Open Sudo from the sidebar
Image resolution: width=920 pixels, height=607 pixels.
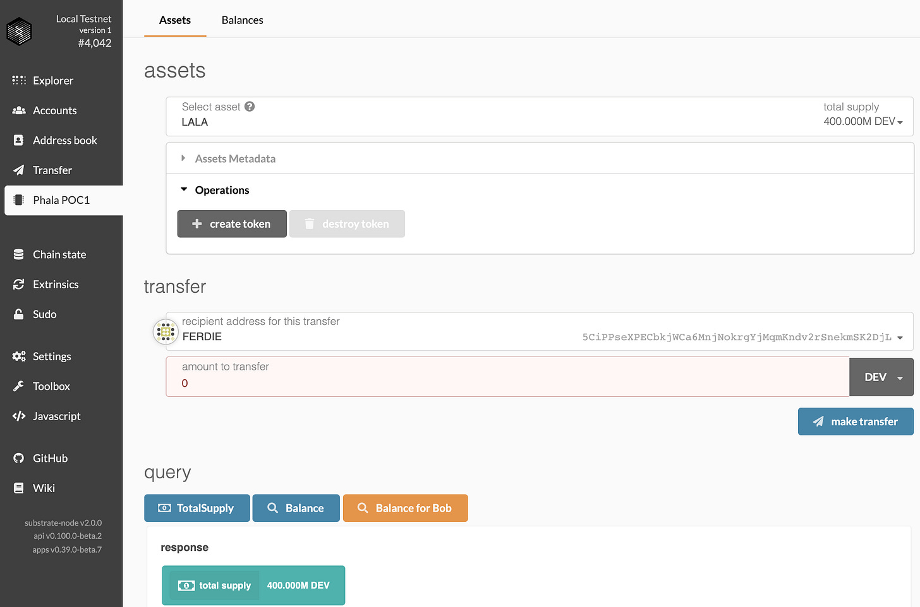pos(61,314)
